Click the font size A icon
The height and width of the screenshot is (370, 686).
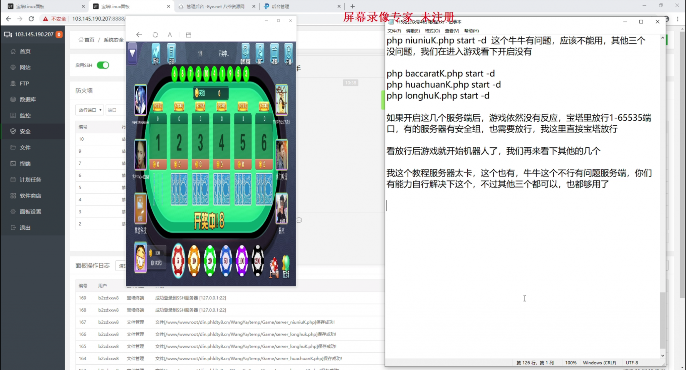pos(170,35)
